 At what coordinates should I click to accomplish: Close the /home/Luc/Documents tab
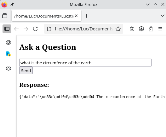tap(76, 16)
